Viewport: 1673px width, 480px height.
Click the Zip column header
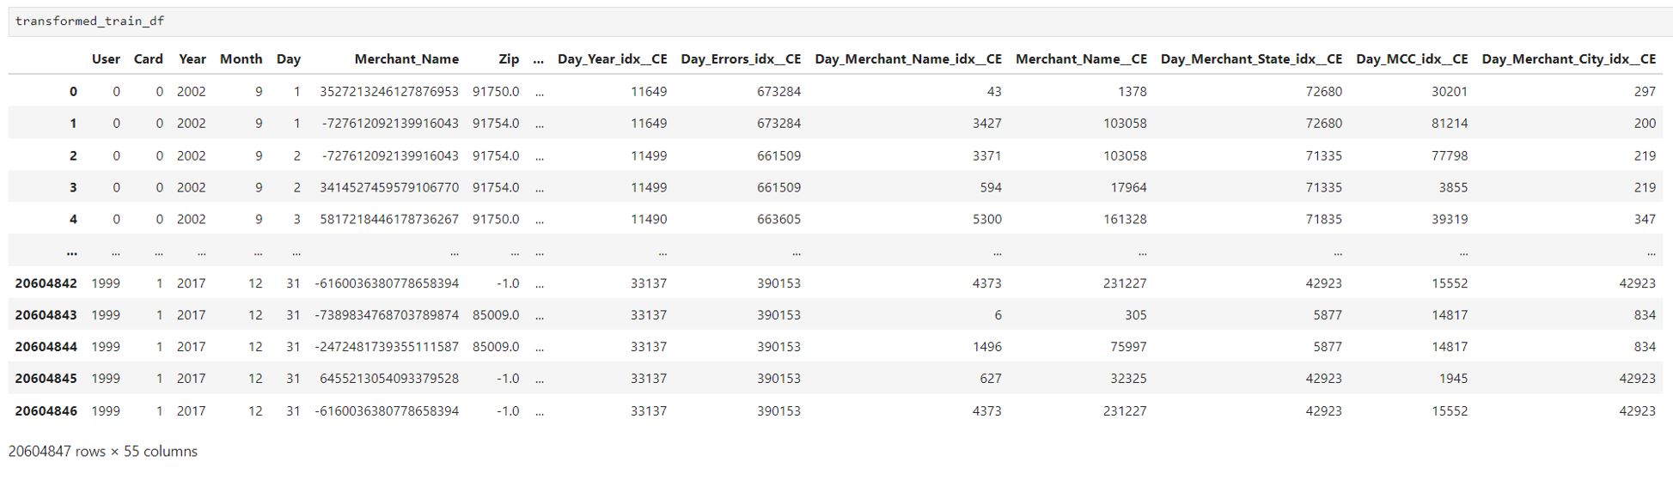click(x=509, y=59)
